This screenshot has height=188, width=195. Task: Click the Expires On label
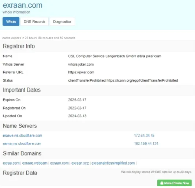(12, 100)
